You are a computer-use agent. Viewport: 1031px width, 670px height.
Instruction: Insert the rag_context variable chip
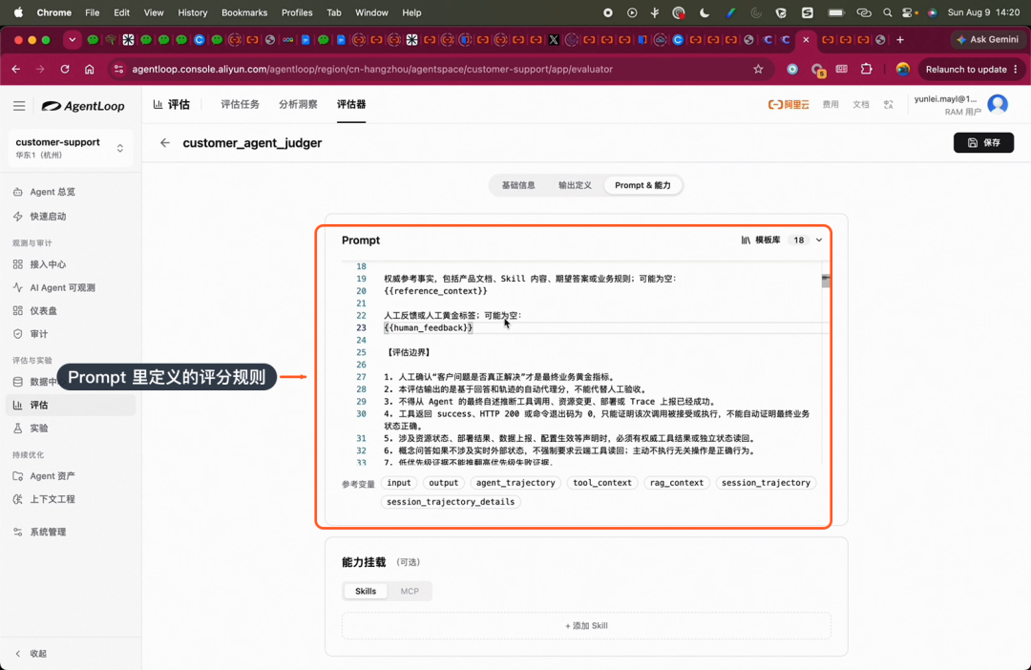pos(677,483)
